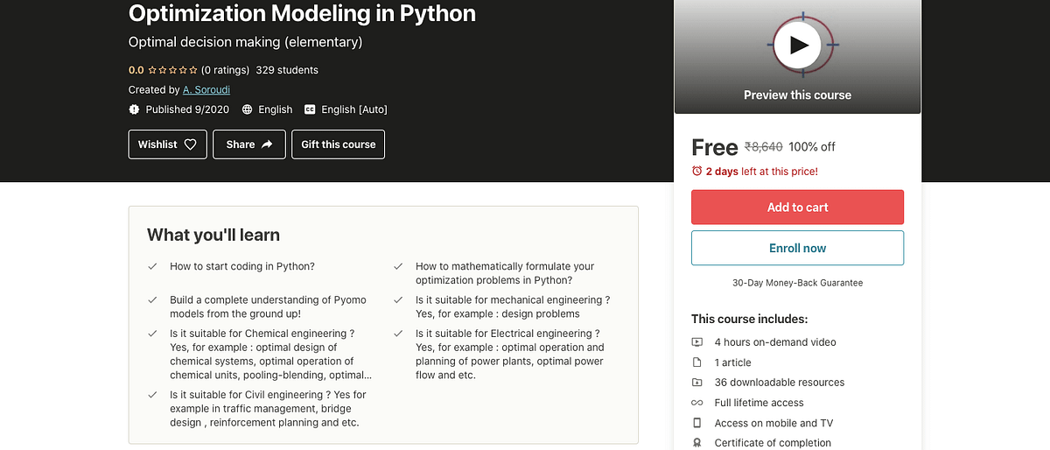Click the struck-through ₹8,640 price

[763, 147]
